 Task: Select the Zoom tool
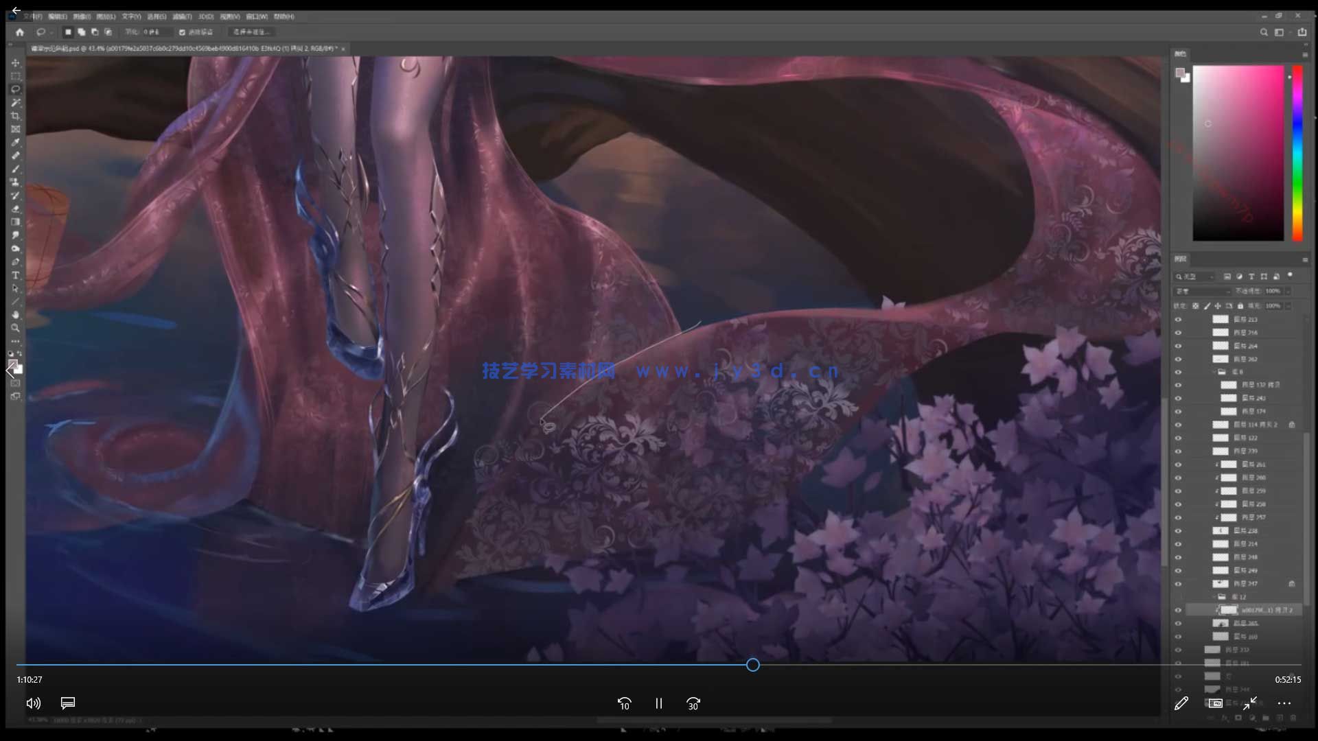15,328
